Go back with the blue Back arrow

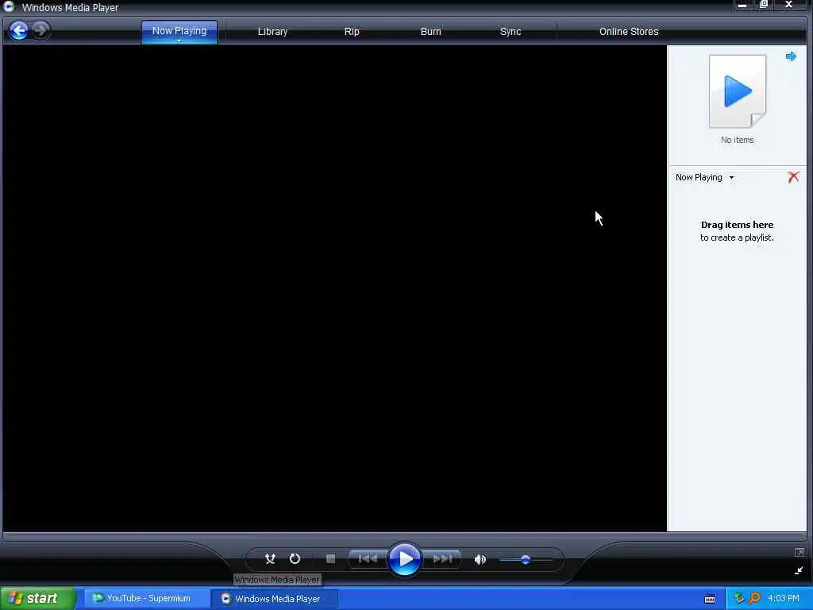[x=19, y=31]
